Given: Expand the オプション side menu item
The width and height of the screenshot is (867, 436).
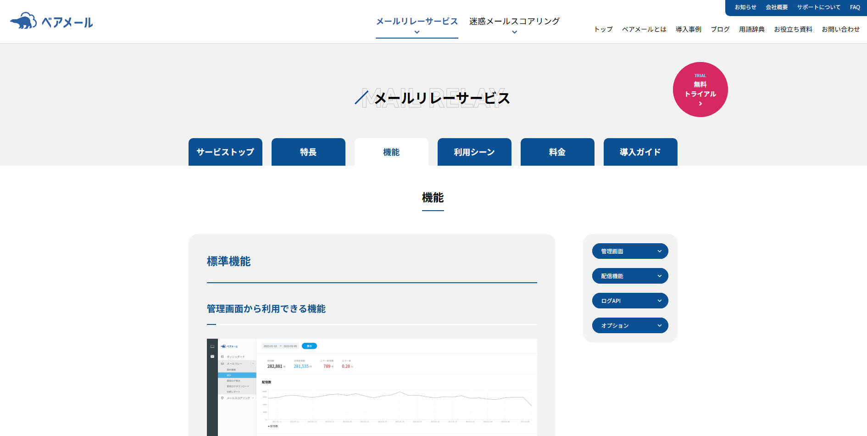Looking at the screenshot, I should [x=630, y=325].
